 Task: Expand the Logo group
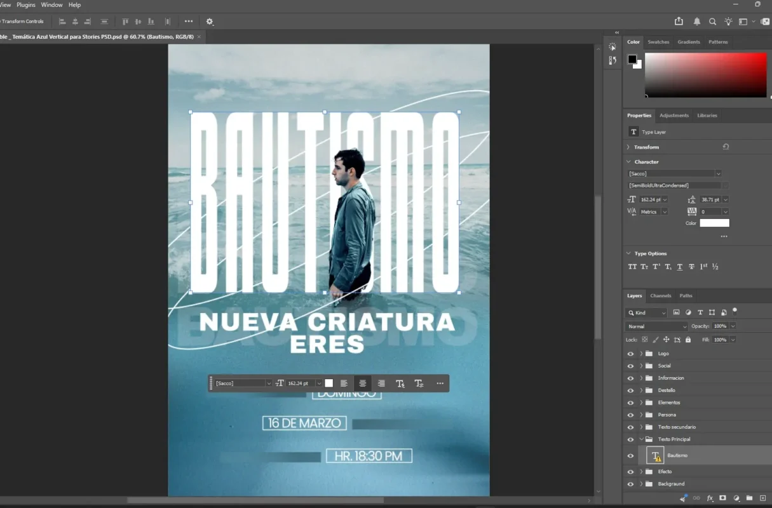641,354
